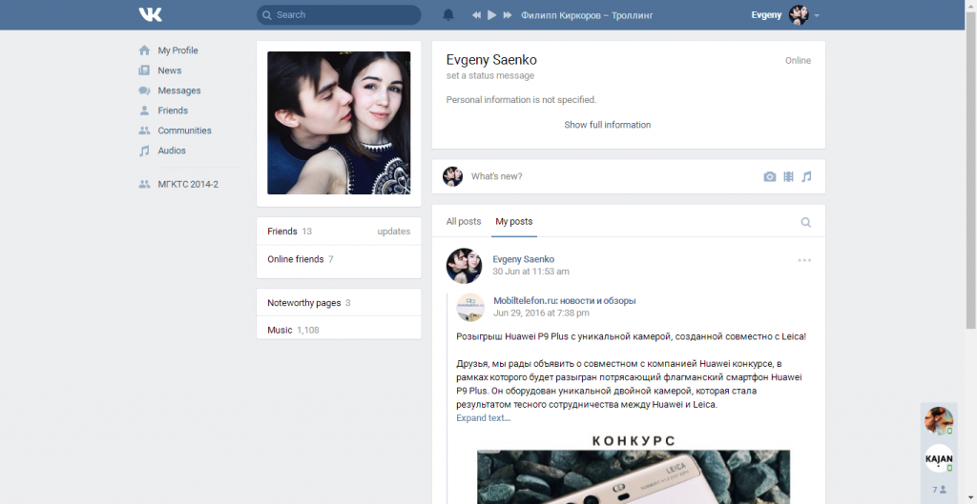Switch to the All posts tab
Viewport: 977px width, 504px height.
(x=464, y=221)
